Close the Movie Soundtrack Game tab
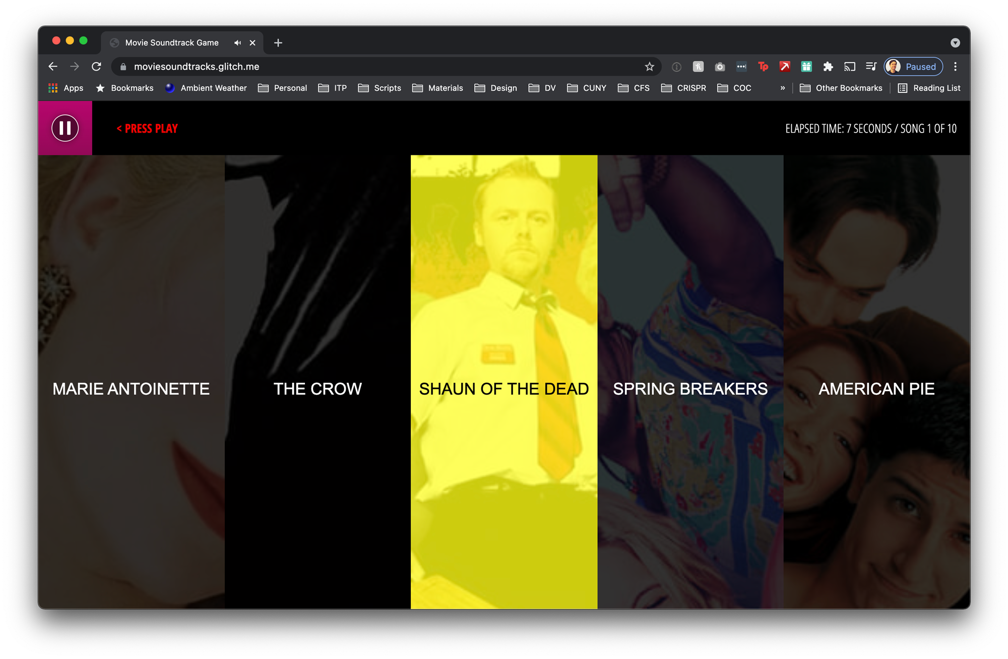Image resolution: width=1008 pixels, height=659 pixels. pos(253,43)
